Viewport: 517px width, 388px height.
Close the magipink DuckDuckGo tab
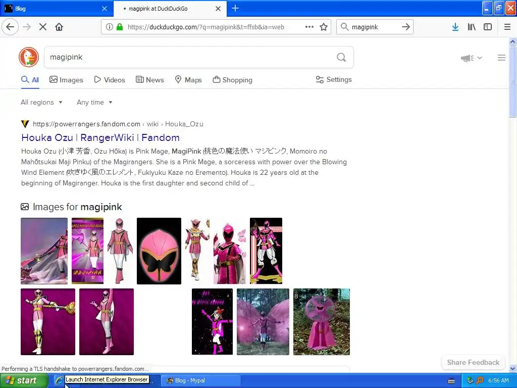[218, 9]
